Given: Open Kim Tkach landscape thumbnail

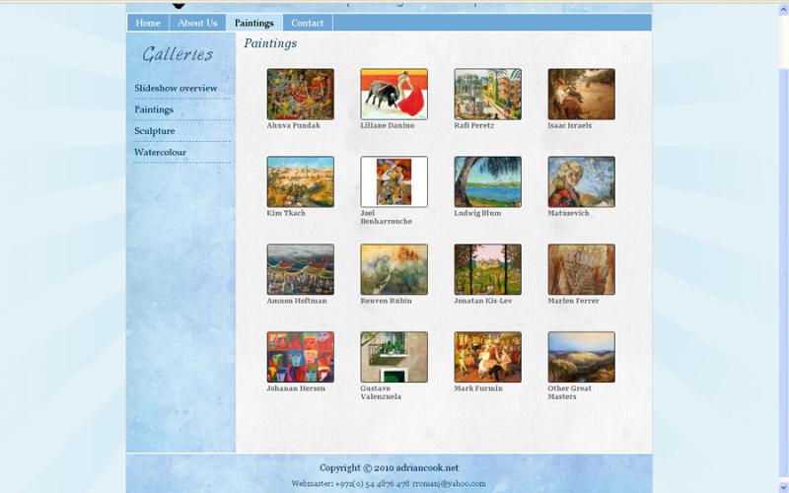Looking at the screenshot, I should click(x=301, y=181).
